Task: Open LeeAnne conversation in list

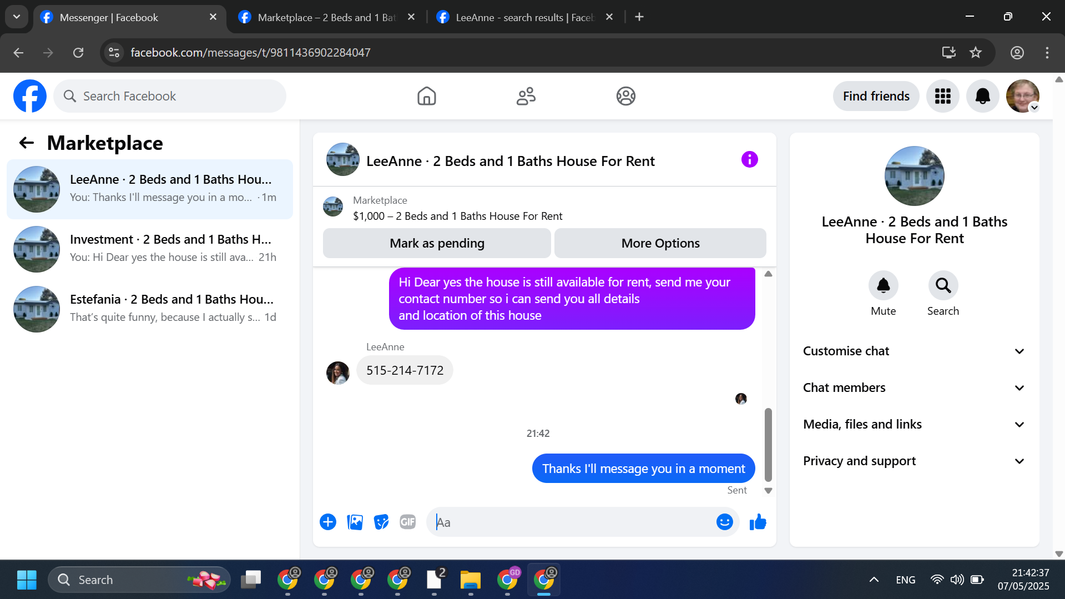Action: click(150, 189)
